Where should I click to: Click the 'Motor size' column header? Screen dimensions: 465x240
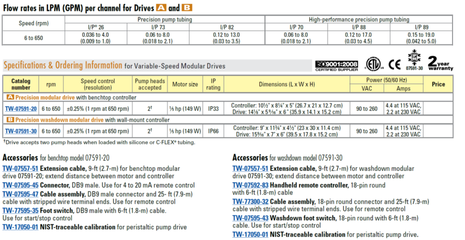[185, 84]
